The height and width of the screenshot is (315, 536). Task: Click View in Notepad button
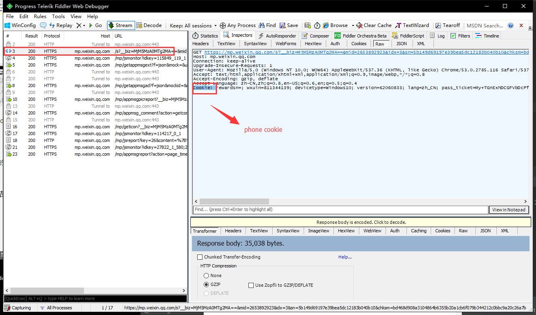(509, 210)
